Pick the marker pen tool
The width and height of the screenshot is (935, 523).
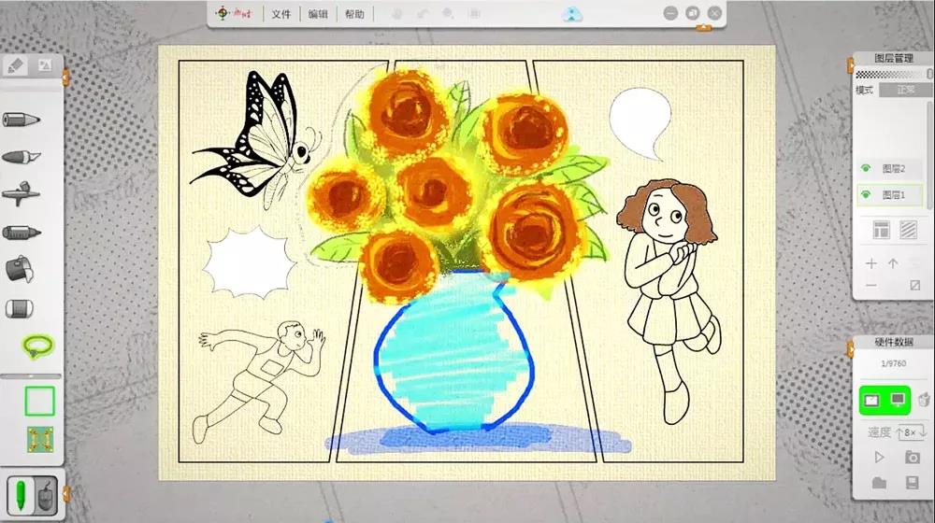click(22, 232)
